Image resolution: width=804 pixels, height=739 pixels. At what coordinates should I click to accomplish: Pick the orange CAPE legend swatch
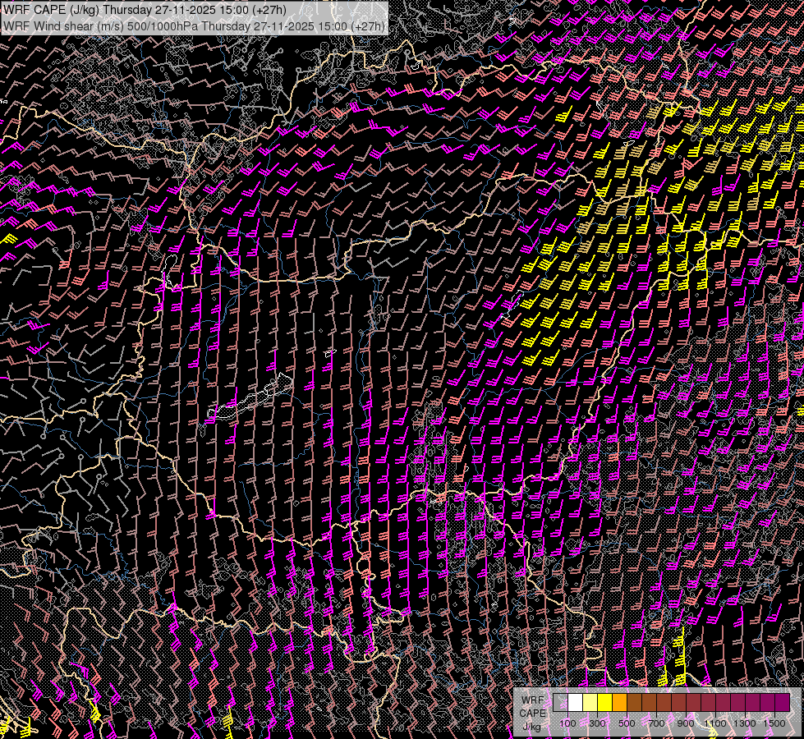[620, 703]
